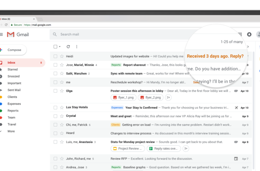Click the attachment paperclip on Olga's email

point(236,91)
